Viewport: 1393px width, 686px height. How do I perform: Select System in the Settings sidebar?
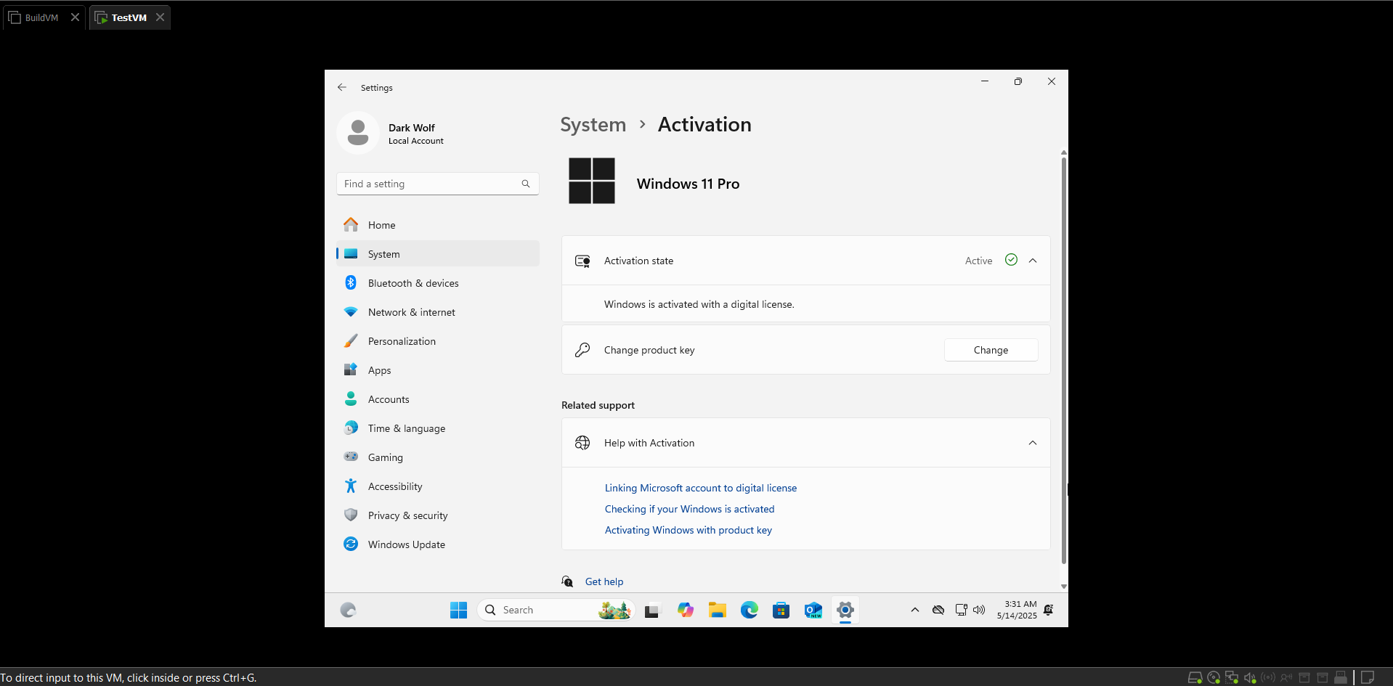(438, 254)
